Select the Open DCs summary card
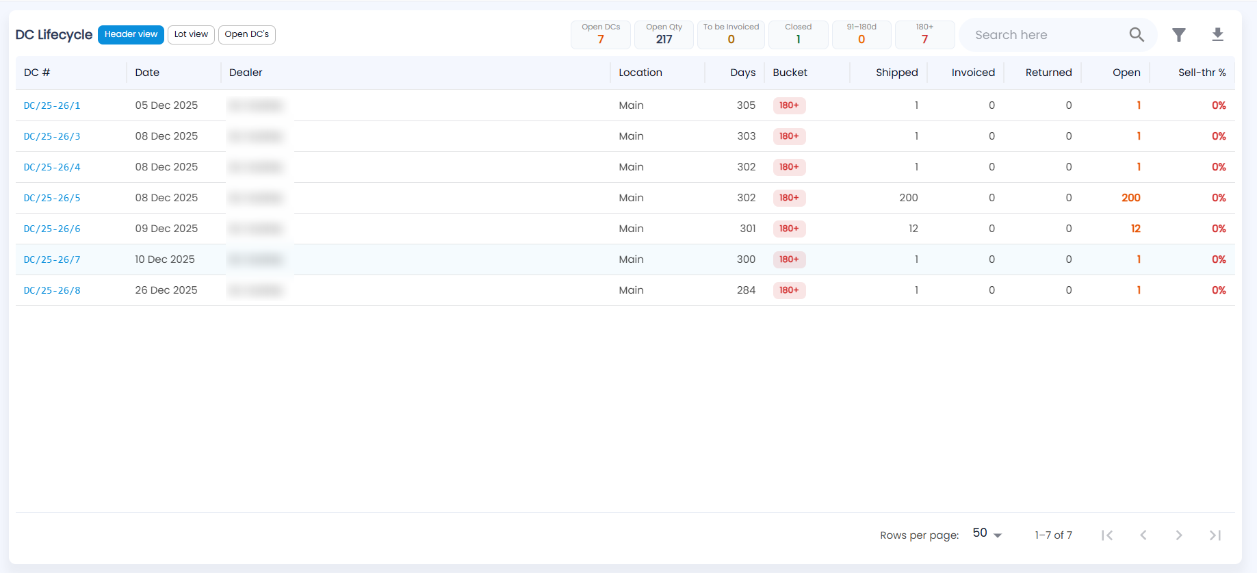This screenshot has width=1257, height=573. 601,35
